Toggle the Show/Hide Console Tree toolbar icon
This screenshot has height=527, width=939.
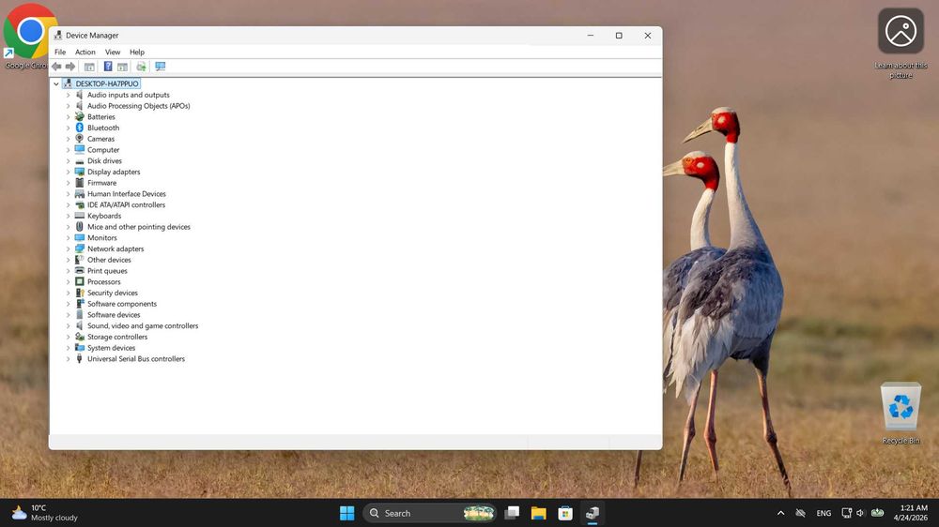pyautogui.click(x=89, y=67)
